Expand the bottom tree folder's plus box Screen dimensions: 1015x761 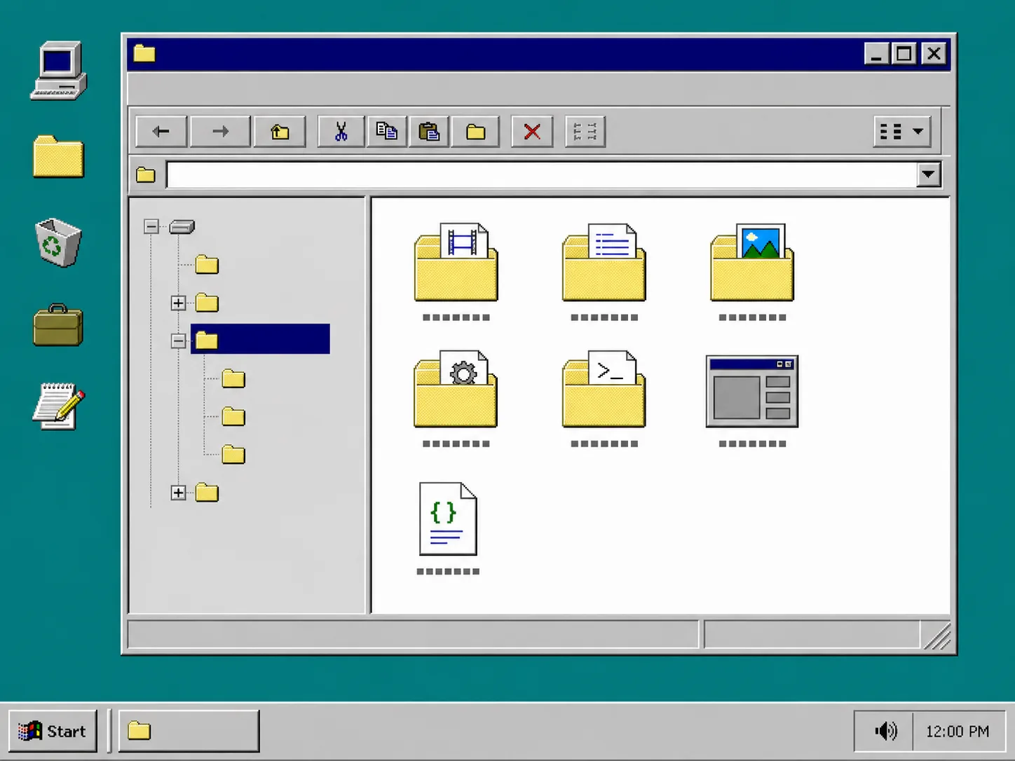178,493
